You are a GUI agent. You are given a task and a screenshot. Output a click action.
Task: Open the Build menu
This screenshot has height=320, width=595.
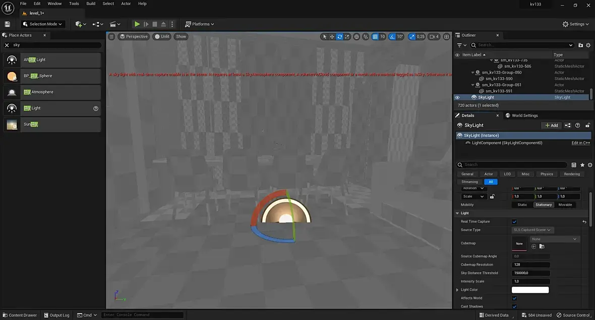coord(91,4)
